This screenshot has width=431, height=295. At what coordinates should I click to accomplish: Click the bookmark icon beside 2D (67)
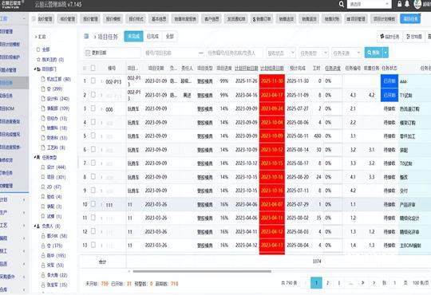[x=43, y=187]
